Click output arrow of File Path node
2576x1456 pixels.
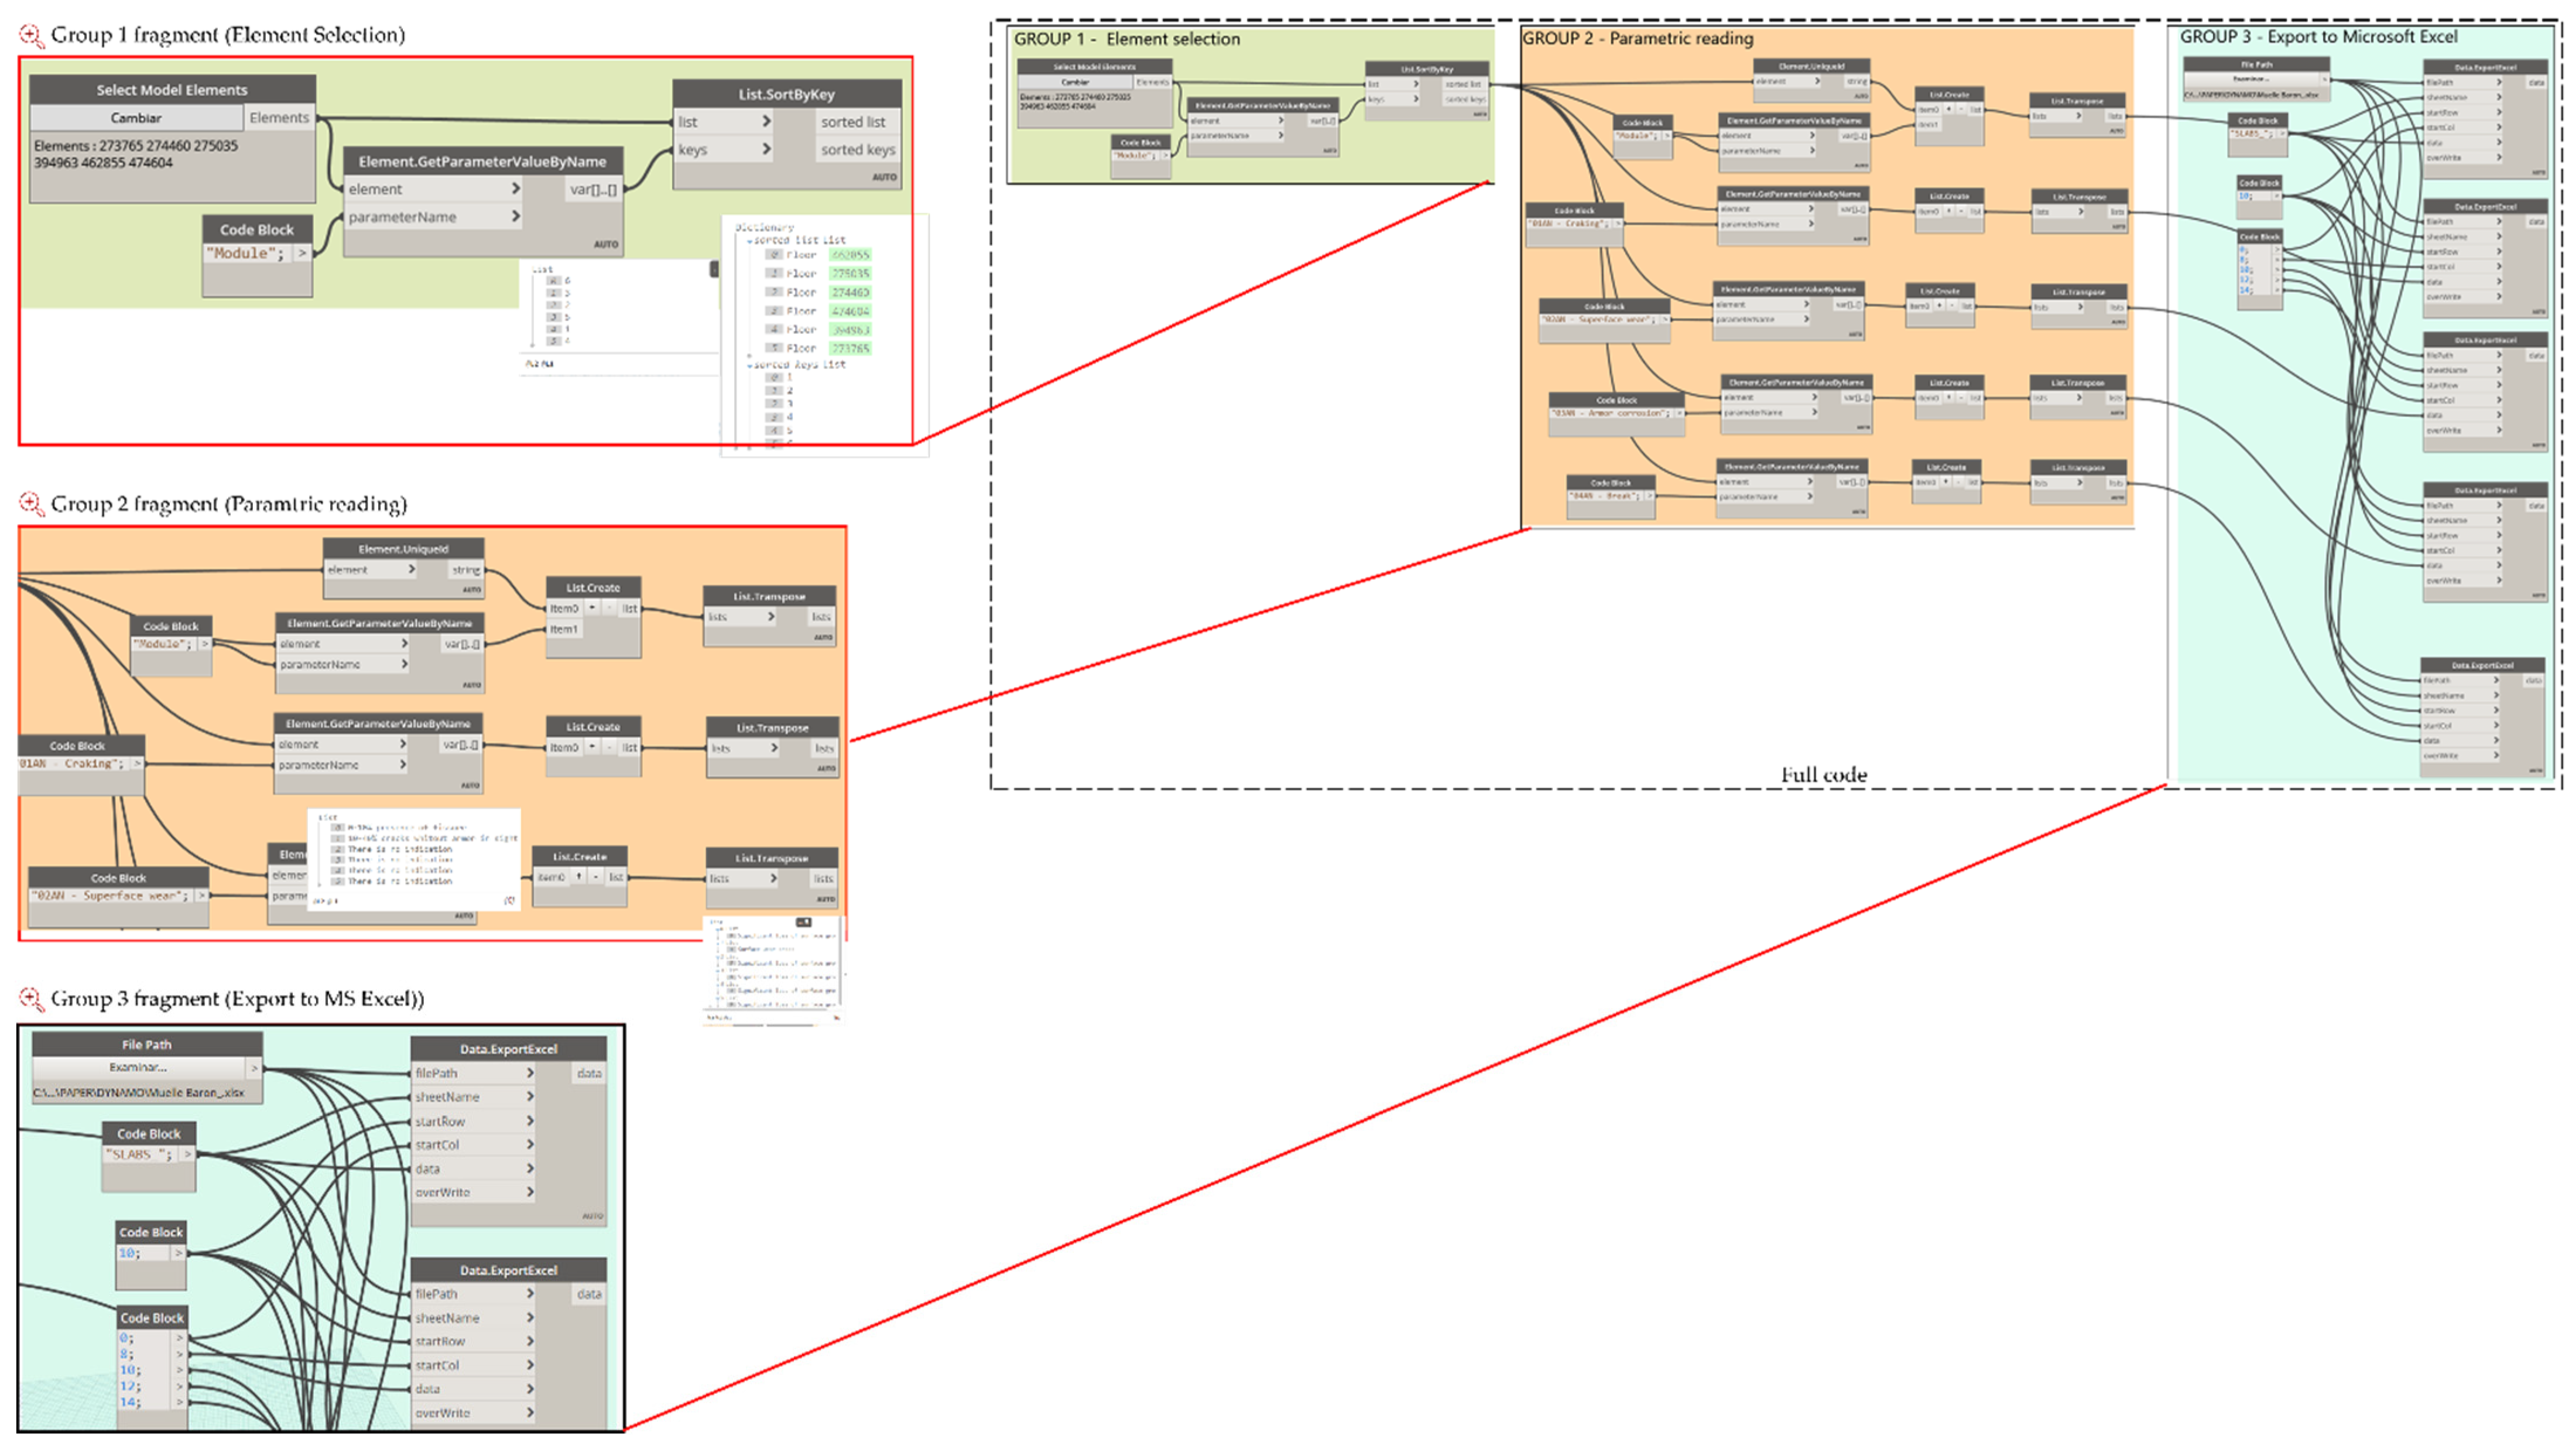(254, 1068)
